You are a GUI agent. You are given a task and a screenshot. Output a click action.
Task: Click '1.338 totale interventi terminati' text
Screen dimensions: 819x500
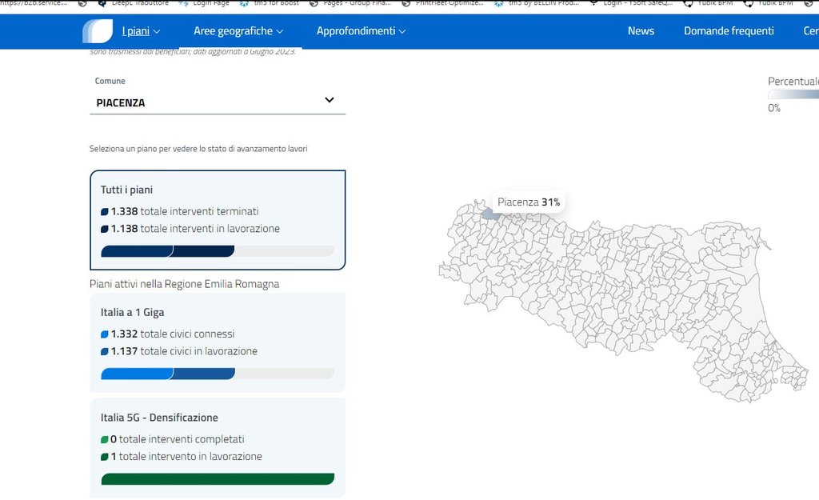tap(185, 211)
